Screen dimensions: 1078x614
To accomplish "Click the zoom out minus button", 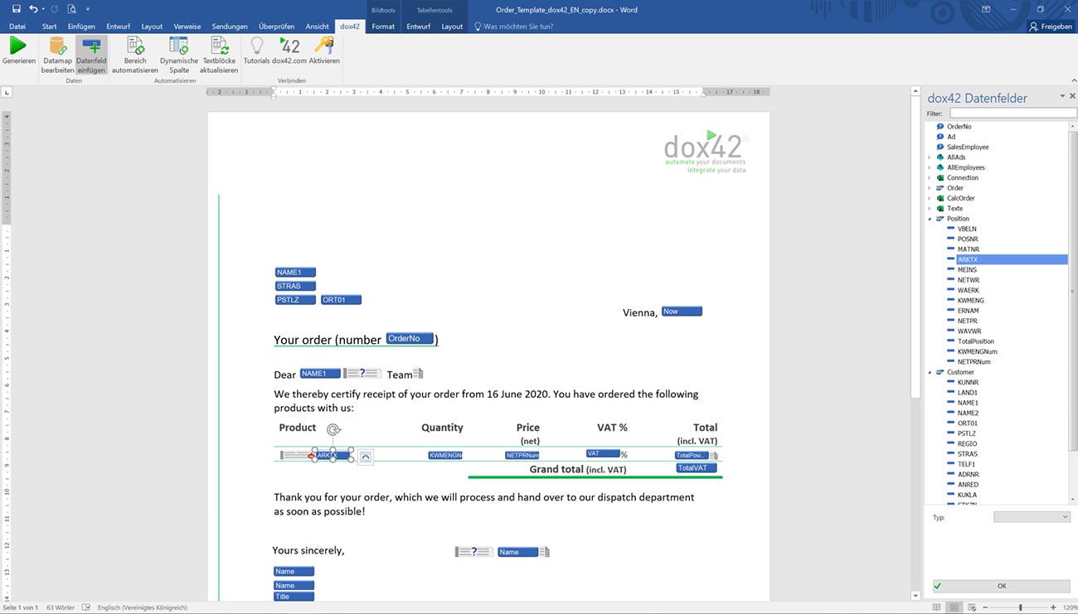I will point(985,607).
